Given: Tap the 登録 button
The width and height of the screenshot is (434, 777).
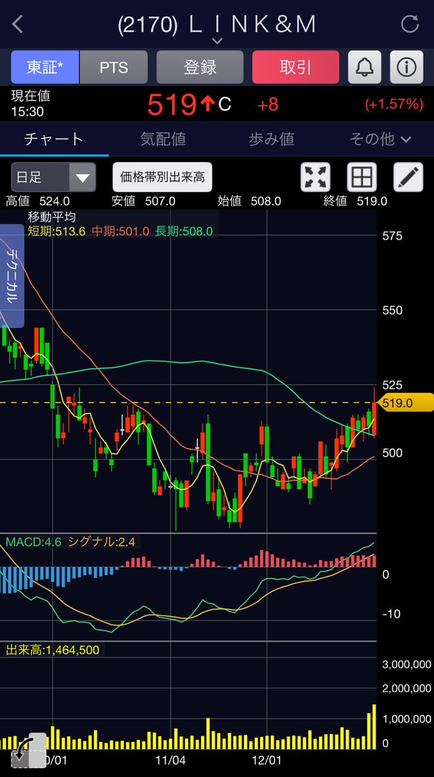Looking at the screenshot, I should (200, 67).
